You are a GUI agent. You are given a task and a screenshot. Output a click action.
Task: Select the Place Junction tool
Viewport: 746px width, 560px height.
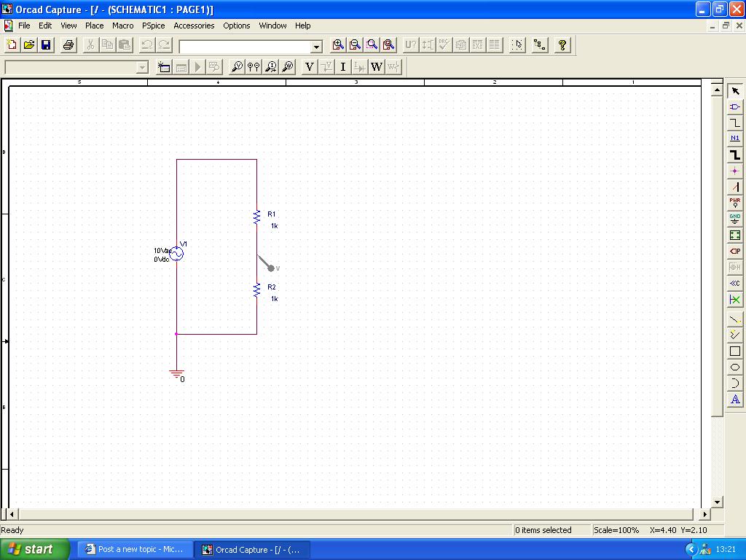click(x=735, y=171)
